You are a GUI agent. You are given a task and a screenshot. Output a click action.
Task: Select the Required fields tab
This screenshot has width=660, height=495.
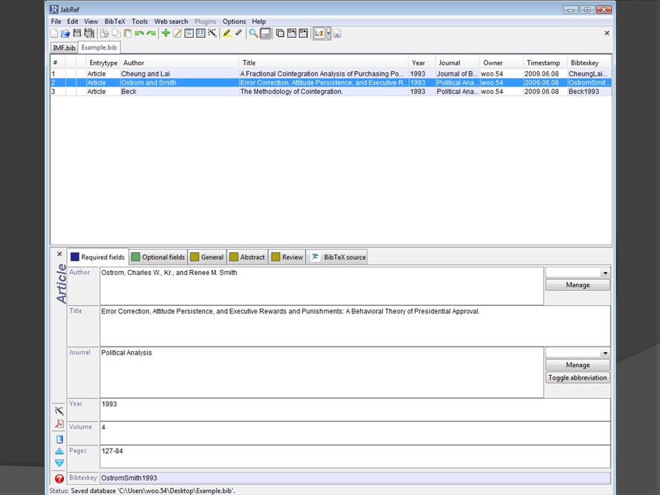(98, 256)
